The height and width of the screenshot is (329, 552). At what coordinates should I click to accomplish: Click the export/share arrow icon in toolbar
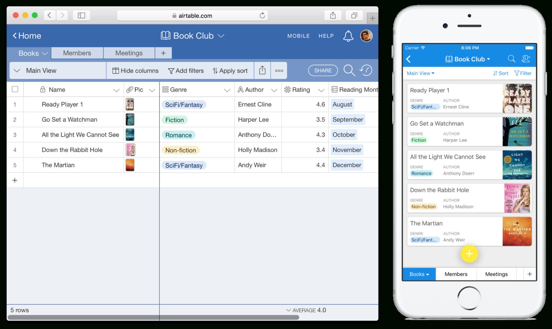(262, 71)
